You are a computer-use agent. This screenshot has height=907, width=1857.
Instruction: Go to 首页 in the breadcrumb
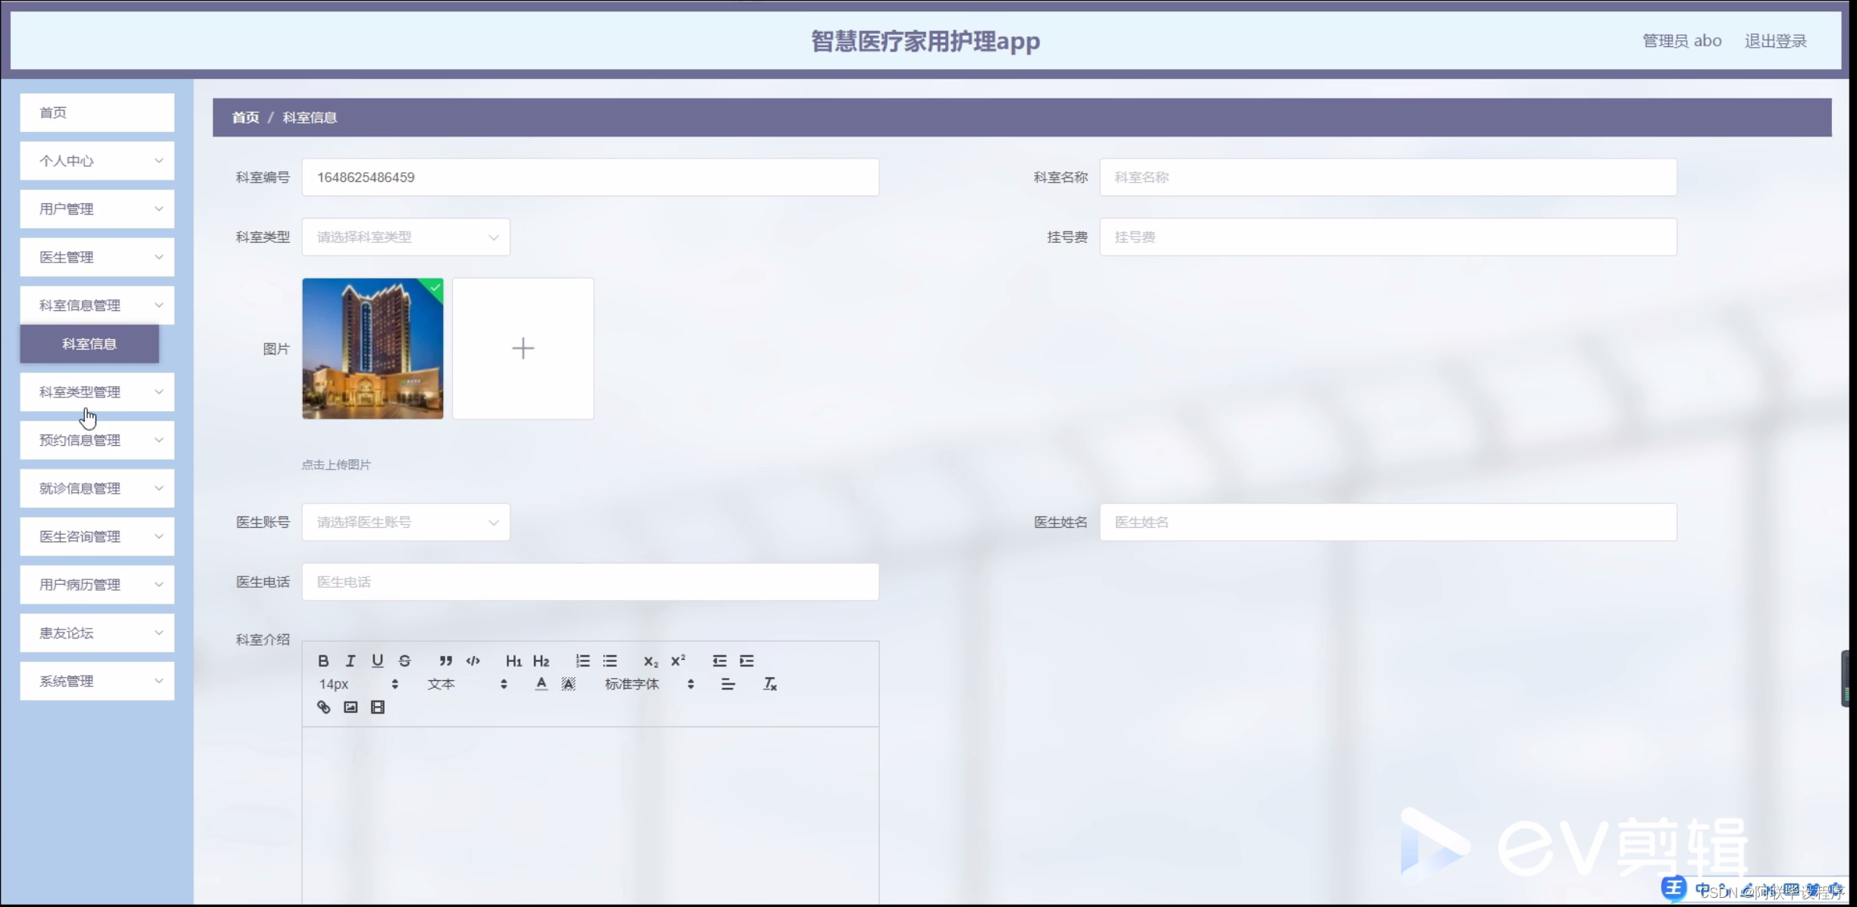(x=245, y=118)
